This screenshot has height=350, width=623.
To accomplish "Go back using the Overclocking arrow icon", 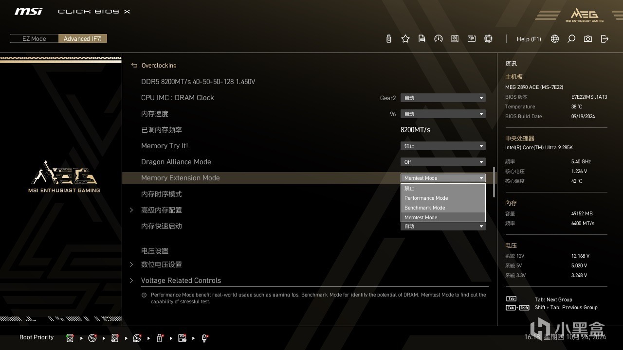I will [134, 65].
